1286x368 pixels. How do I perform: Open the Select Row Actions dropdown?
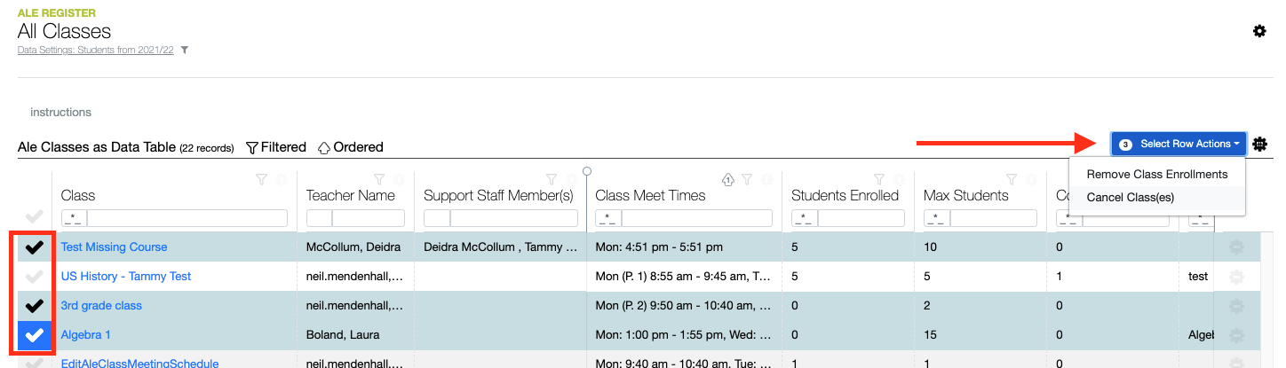point(1179,144)
